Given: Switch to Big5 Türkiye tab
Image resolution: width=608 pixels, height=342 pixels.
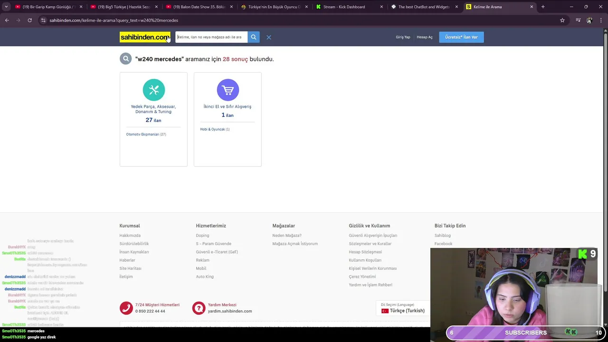Looking at the screenshot, I should click(x=124, y=7).
